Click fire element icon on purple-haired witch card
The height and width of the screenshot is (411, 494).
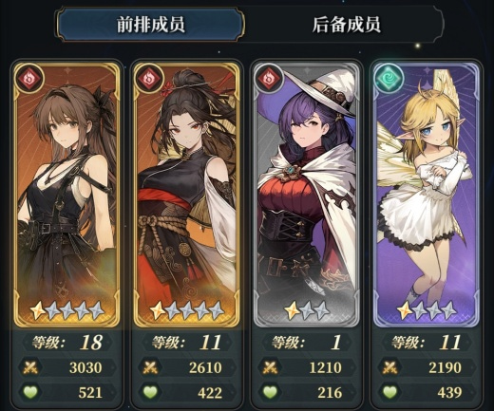[269, 78]
